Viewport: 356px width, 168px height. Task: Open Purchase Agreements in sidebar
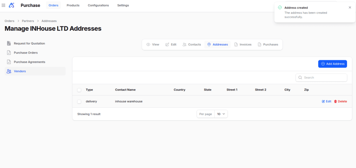coord(35,62)
